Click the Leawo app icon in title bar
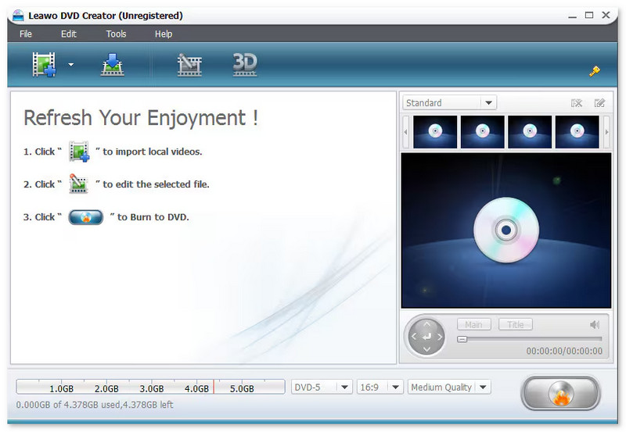 18,16
